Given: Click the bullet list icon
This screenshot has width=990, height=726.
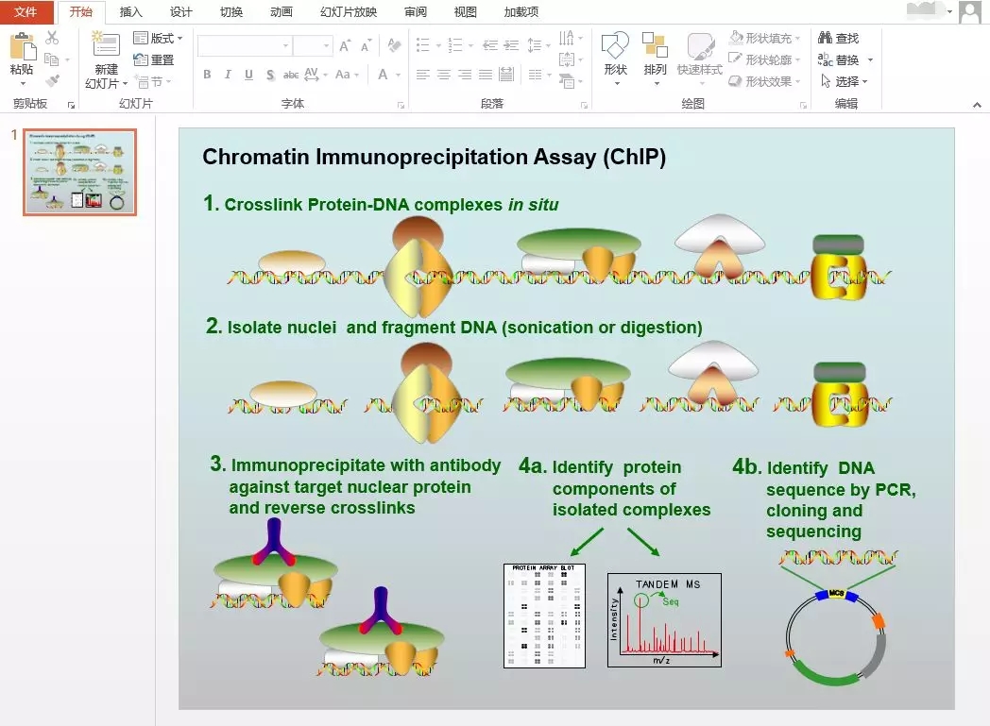Looking at the screenshot, I should (x=422, y=45).
